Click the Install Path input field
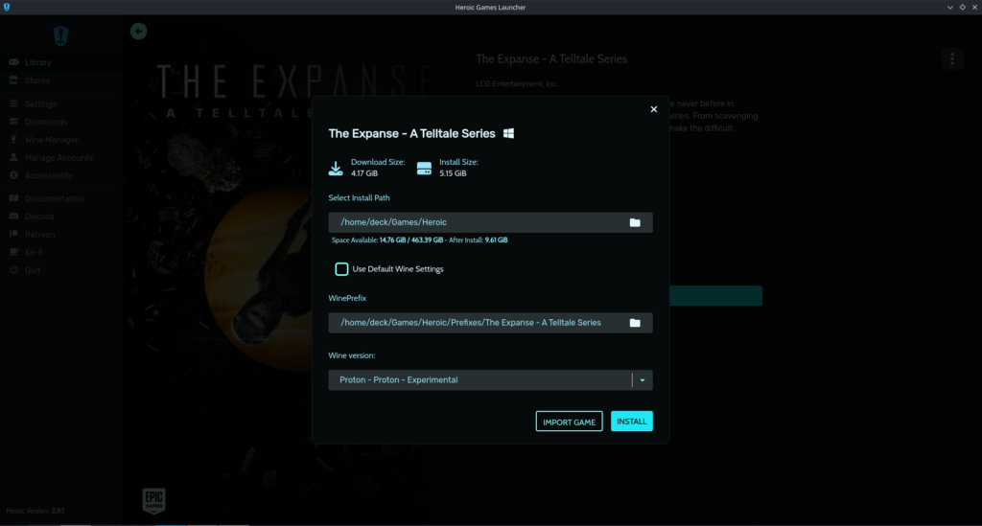The width and height of the screenshot is (982, 526). tap(490, 222)
